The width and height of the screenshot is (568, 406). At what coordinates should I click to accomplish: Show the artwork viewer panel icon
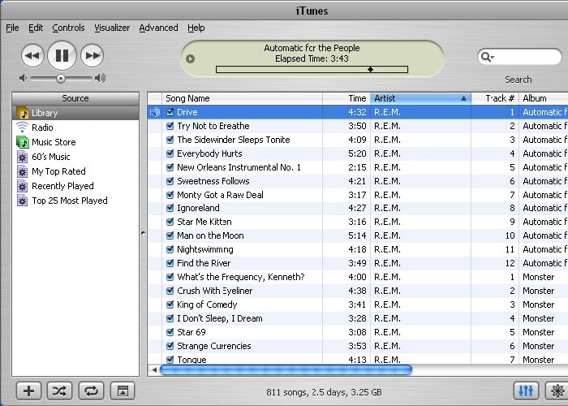[x=122, y=391]
